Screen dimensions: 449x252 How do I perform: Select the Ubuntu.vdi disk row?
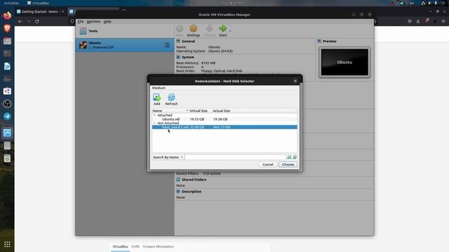pos(224,119)
